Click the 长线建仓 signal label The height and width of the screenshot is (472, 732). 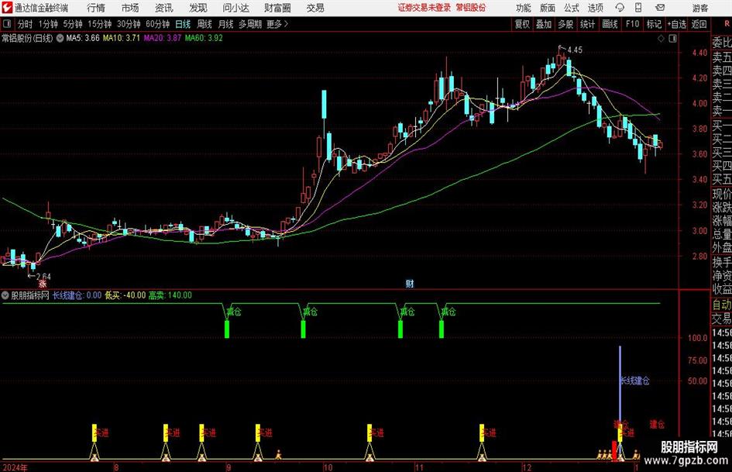[x=635, y=381]
